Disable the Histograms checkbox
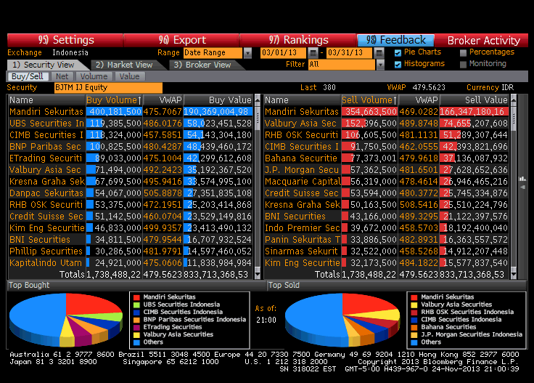The height and width of the screenshot is (383, 534). pos(398,64)
